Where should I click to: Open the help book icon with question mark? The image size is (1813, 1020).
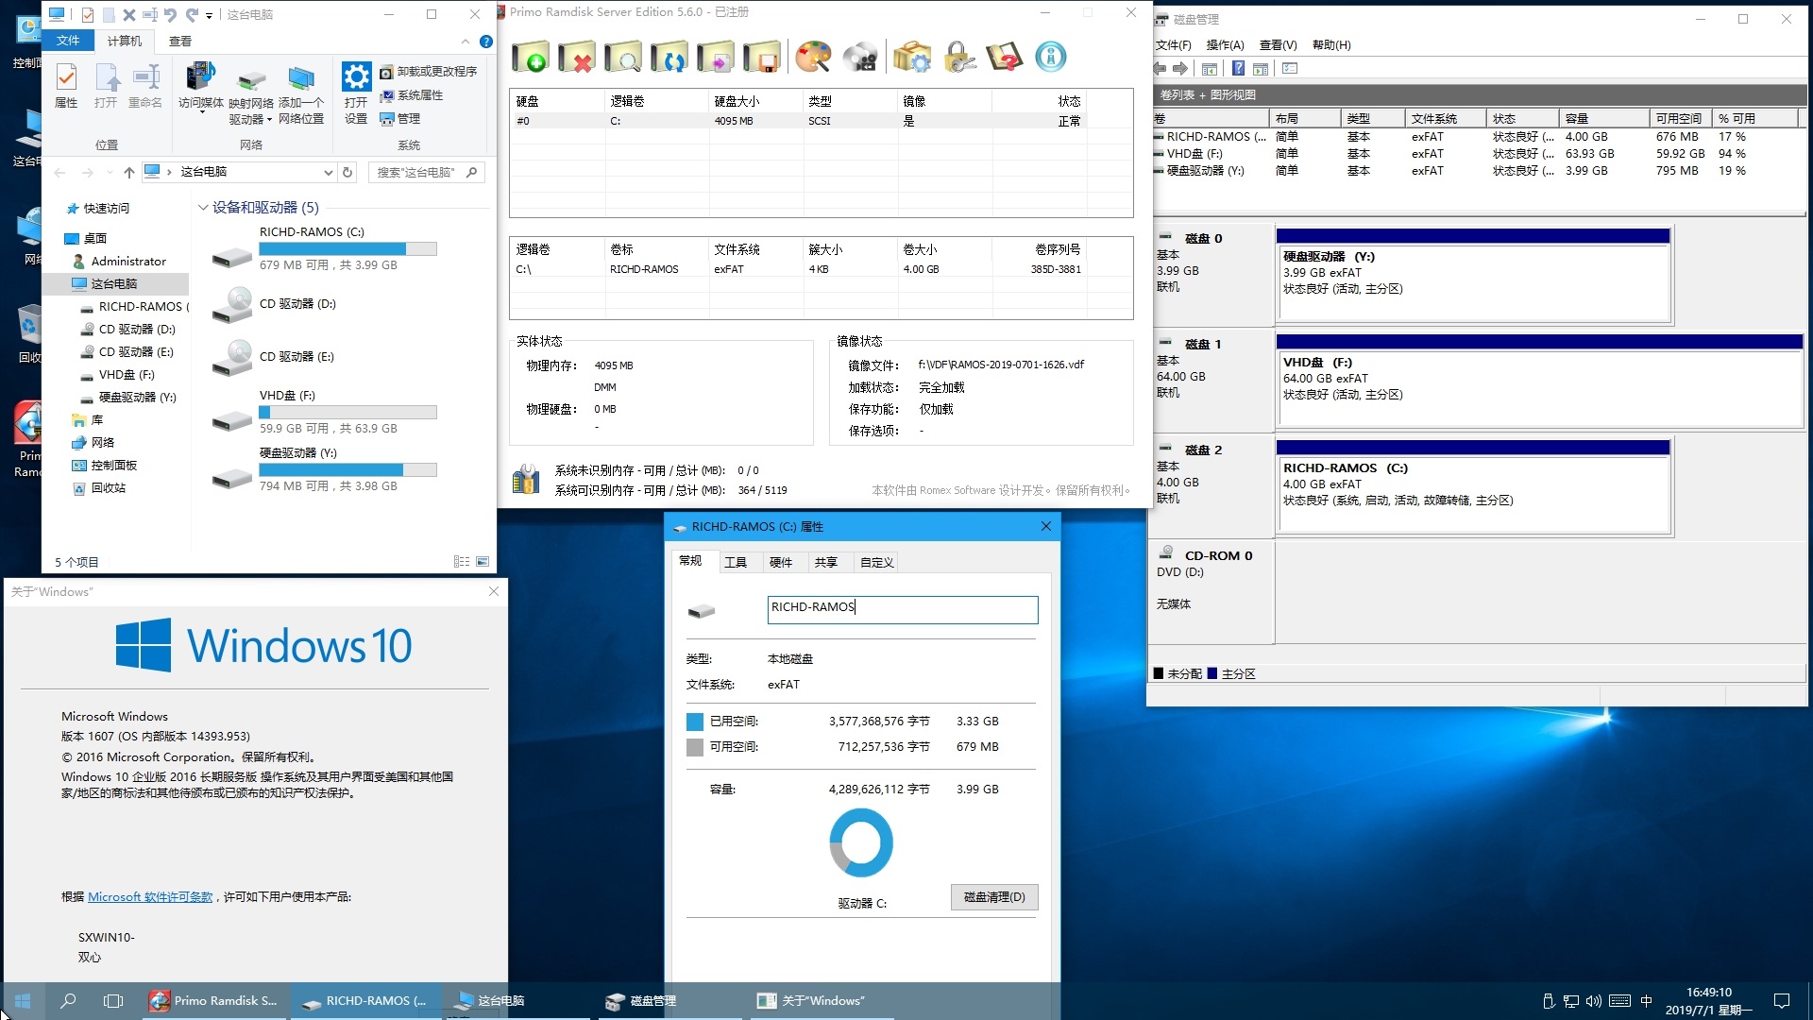click(x=1005, y=57)
